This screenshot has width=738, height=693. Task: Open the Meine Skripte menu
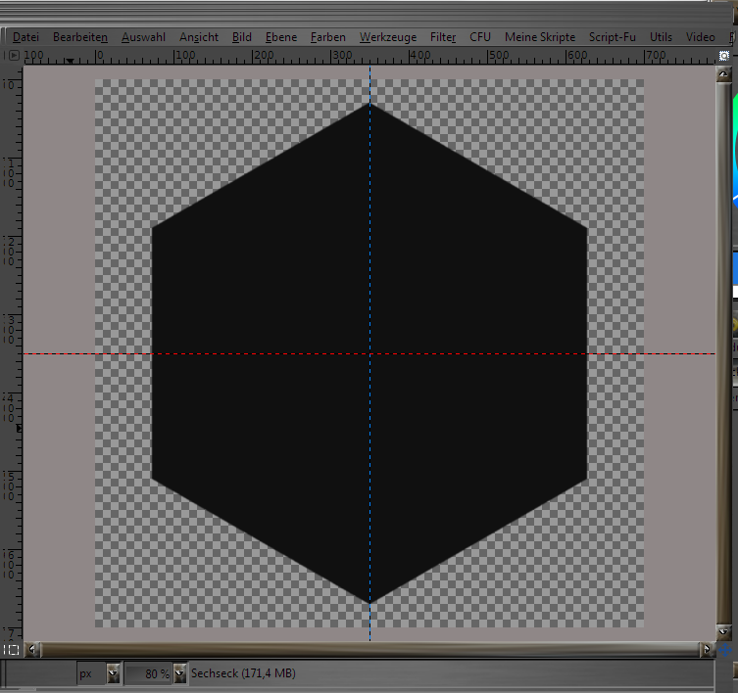(539, 37)
